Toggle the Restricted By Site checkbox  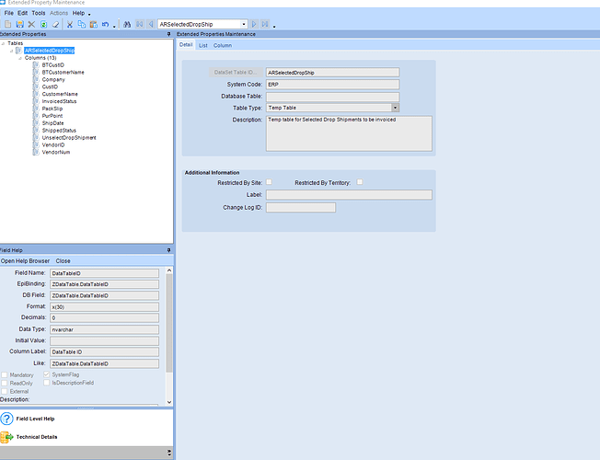coord(269,182)
